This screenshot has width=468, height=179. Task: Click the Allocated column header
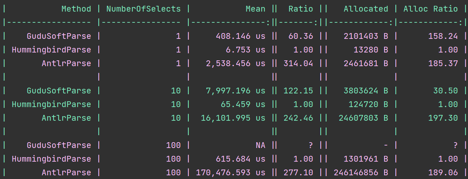[366, 9]
